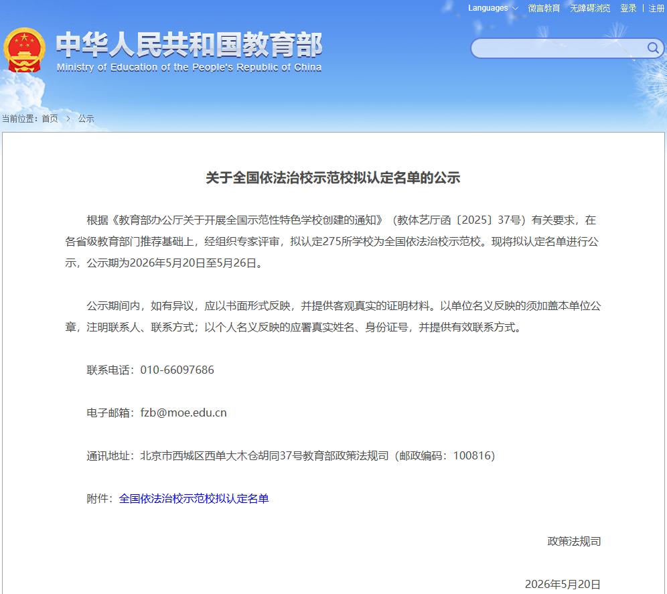The width and height of the screenshot is (667, 594).
Task: Go to 首页 in breadcrumb
Action: (50, 119)
